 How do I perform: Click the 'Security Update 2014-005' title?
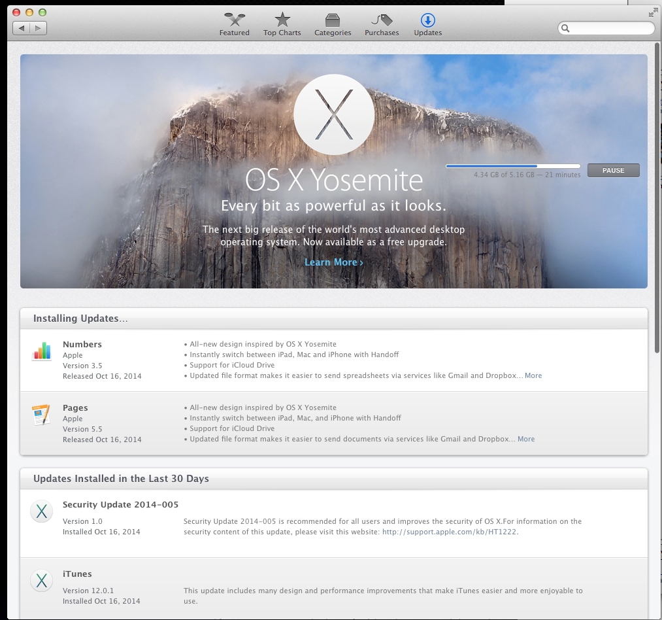pos(120,504)
